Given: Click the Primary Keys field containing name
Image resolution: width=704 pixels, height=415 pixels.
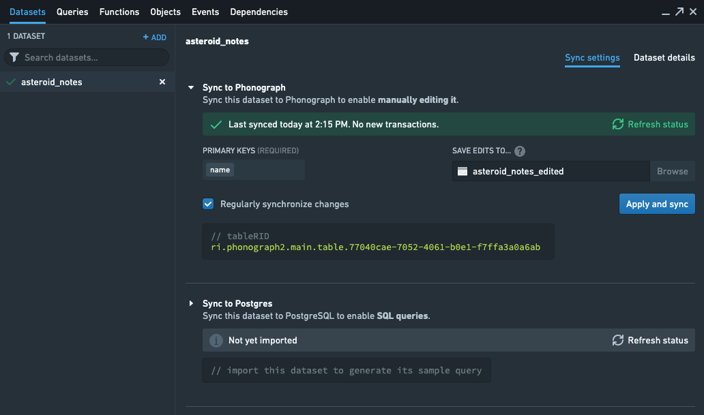Looking at the screenshot, I should (254, 170).
